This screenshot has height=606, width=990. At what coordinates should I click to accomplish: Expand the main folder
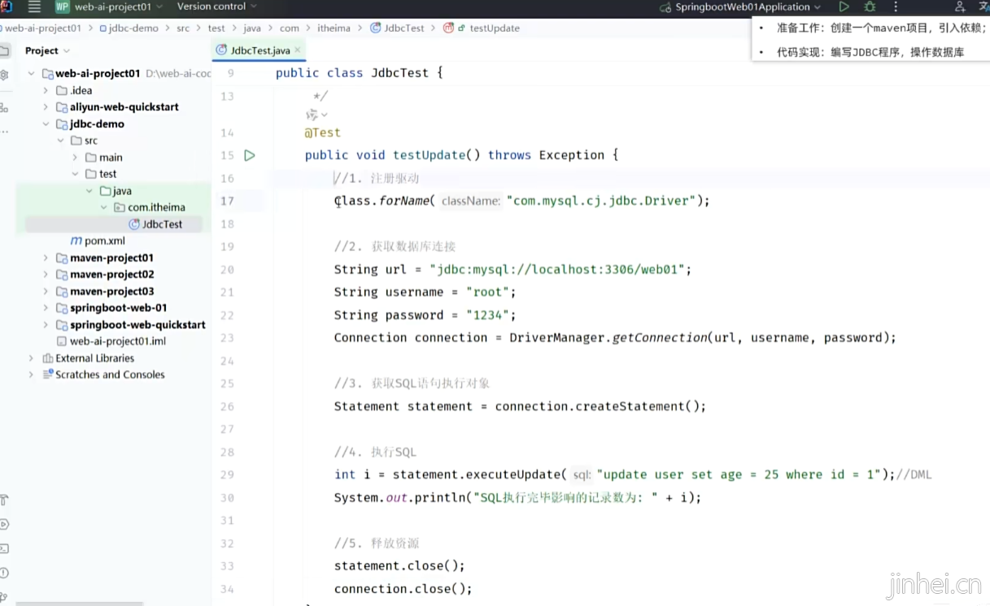tap(75, 158)
